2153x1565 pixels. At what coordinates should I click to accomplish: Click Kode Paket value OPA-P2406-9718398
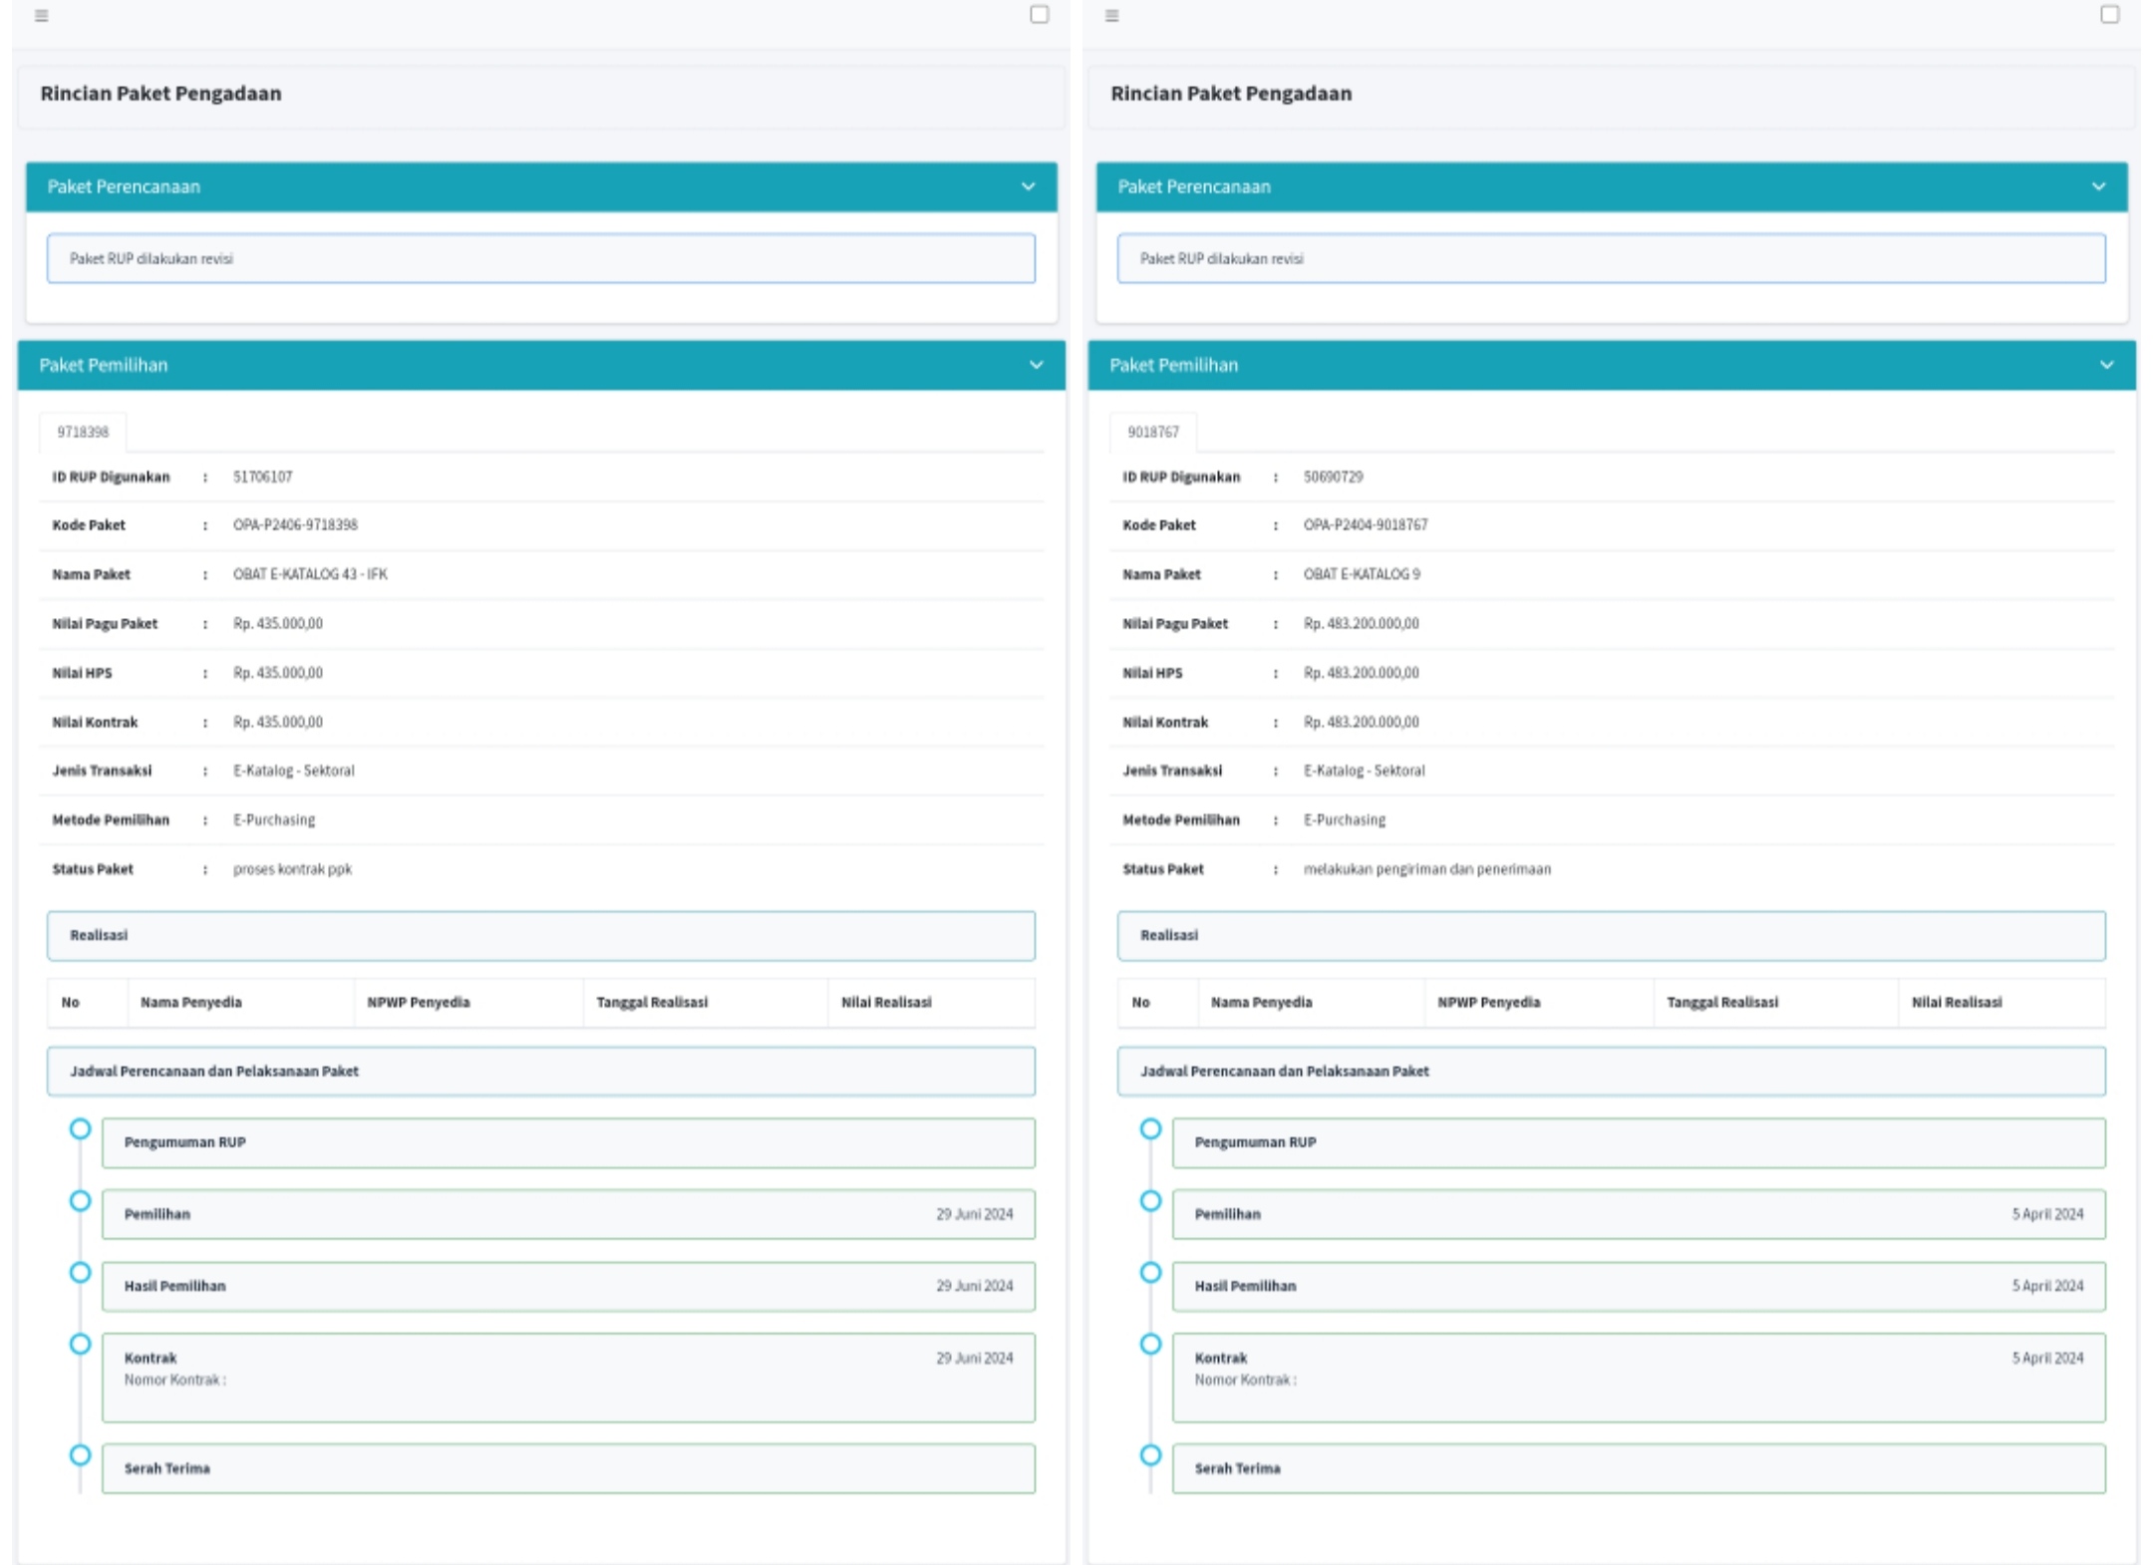pos(295,524)
